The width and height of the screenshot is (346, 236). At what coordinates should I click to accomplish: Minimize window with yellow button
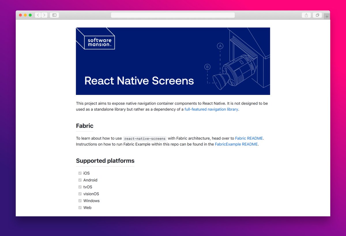(x=25, y=15)
